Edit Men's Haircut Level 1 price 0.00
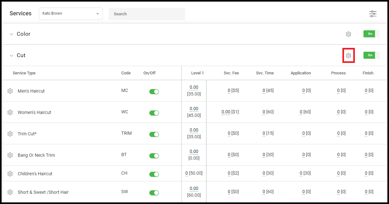The height and width of the screenshot is (204, 389). [x=194, y=87]
